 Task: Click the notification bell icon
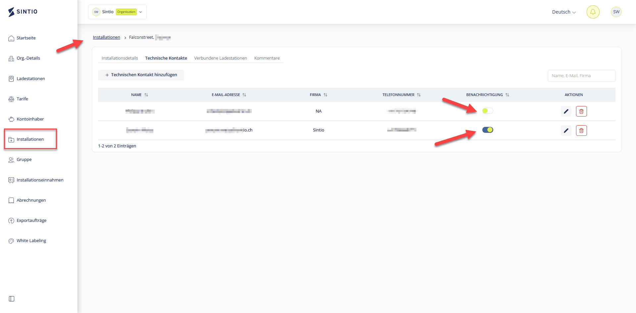pyautogui.click(x=593, y=12)
